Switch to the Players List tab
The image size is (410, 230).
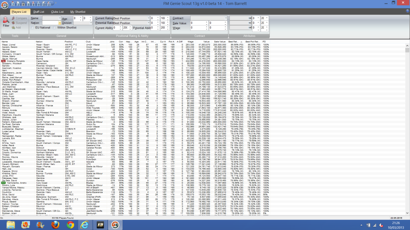click(x=19, y=12)
